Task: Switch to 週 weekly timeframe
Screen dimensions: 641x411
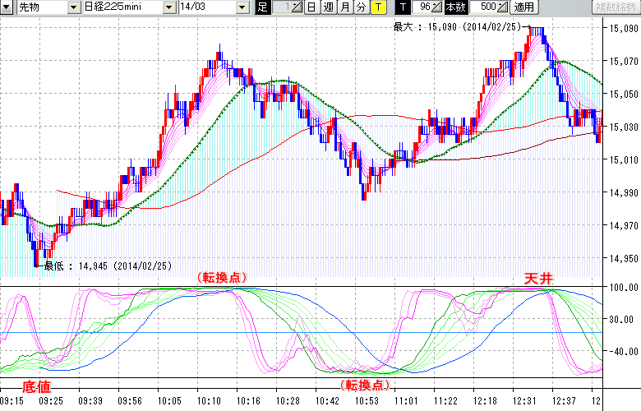Action: pos(328,7)
